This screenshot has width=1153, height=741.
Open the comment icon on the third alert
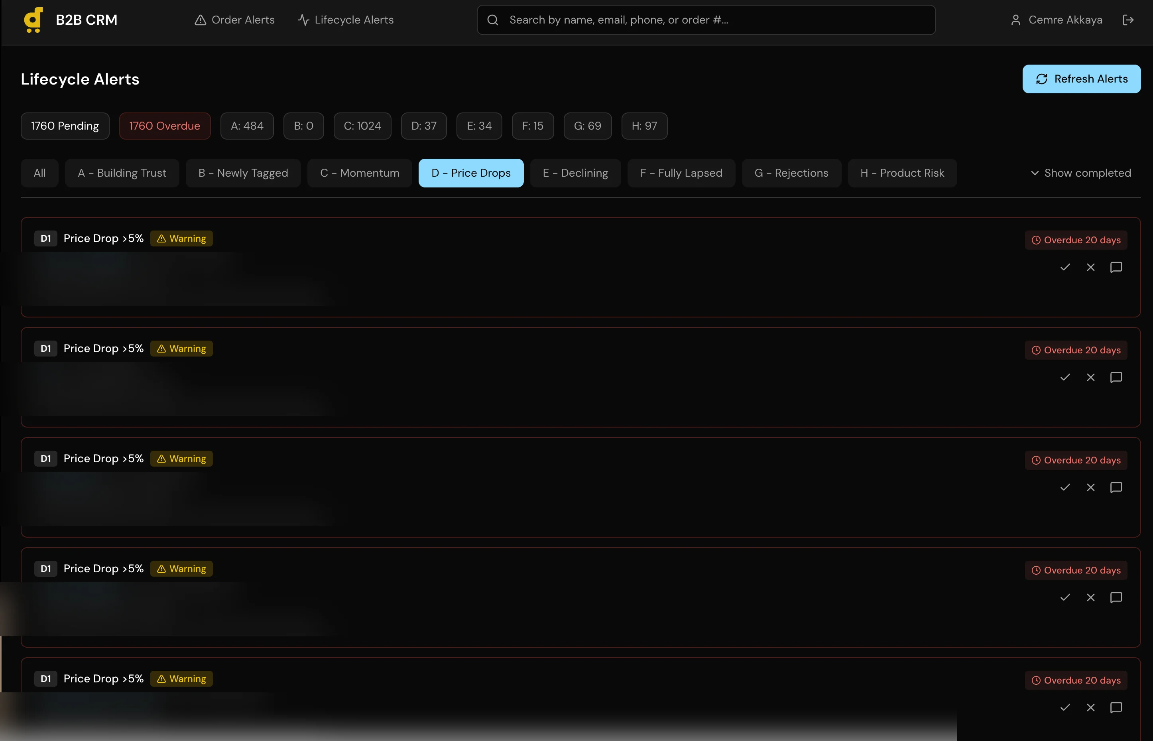(1116, 487)
